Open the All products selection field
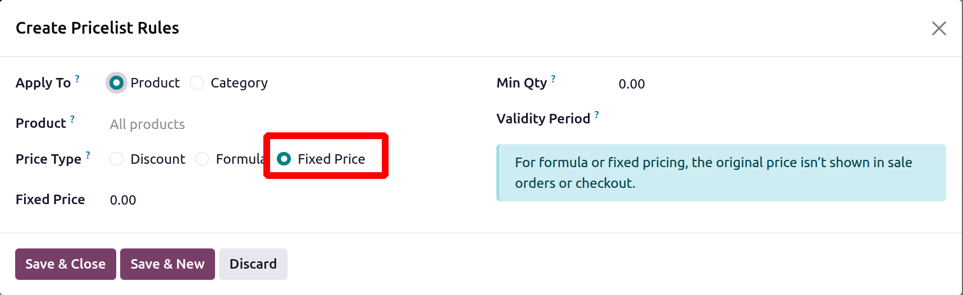Viewport: 963px width, 295px height. point(225,124)
